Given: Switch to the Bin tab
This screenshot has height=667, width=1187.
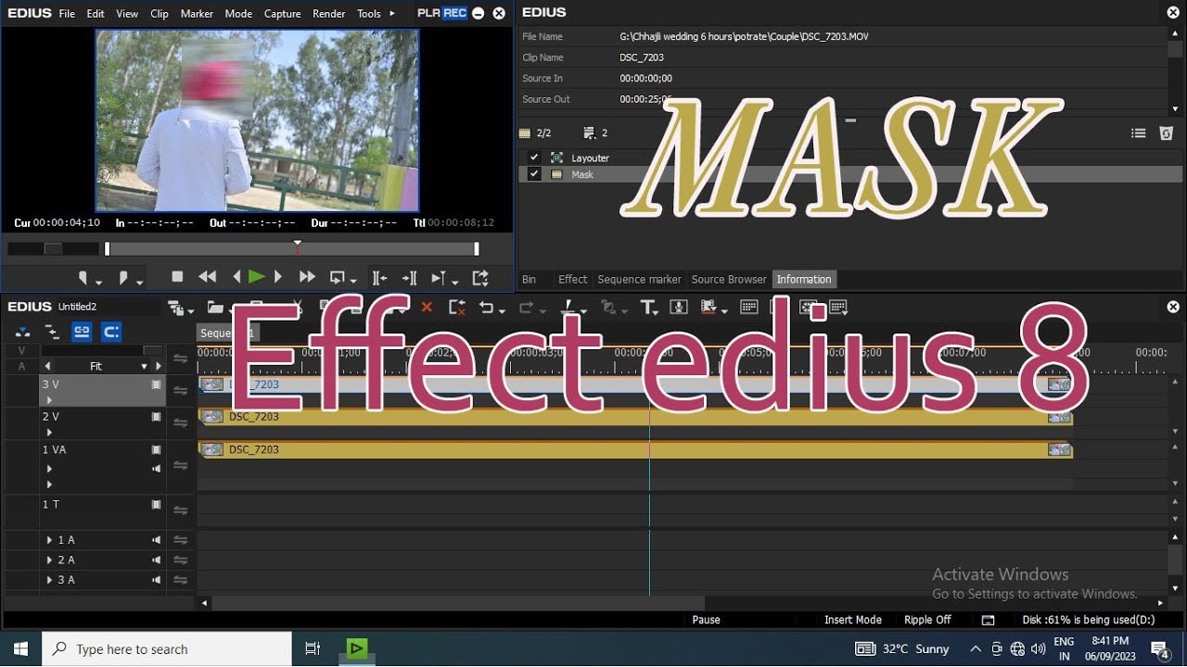Looking at the screenshot, I should (x=529, y=279).
